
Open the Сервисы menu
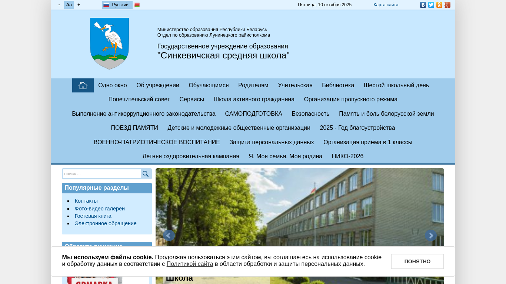point(192,99)
